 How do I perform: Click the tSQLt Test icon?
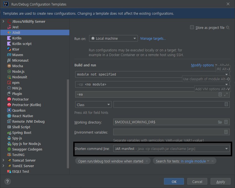[9, 171]
